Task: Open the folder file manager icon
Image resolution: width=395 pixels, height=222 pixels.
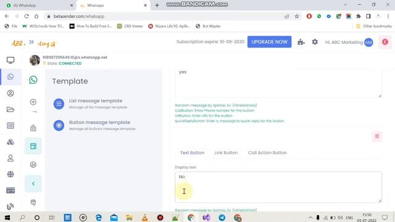Action: coord(10,109)
